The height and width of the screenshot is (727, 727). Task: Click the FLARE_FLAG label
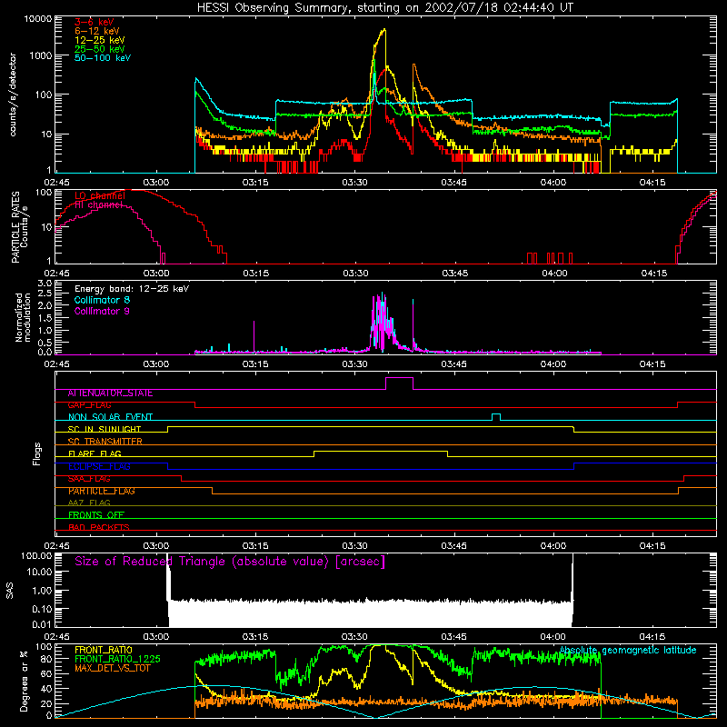pos(95,453)
